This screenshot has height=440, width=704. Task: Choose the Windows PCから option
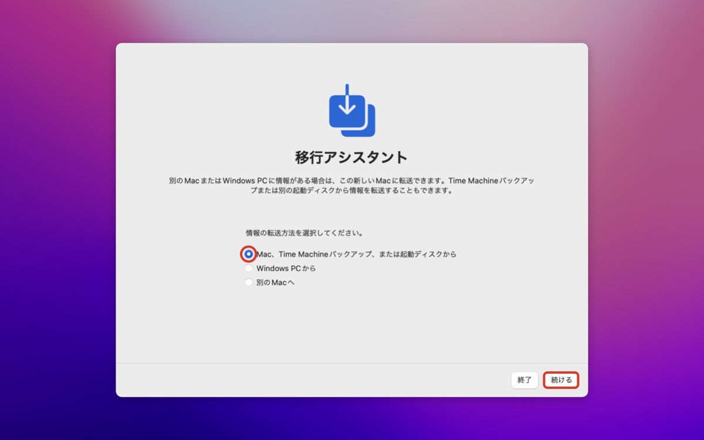pos(249,268)
